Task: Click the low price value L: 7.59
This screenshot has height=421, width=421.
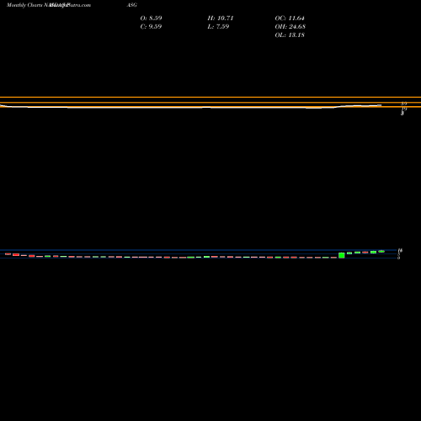Action: (218, 26)
